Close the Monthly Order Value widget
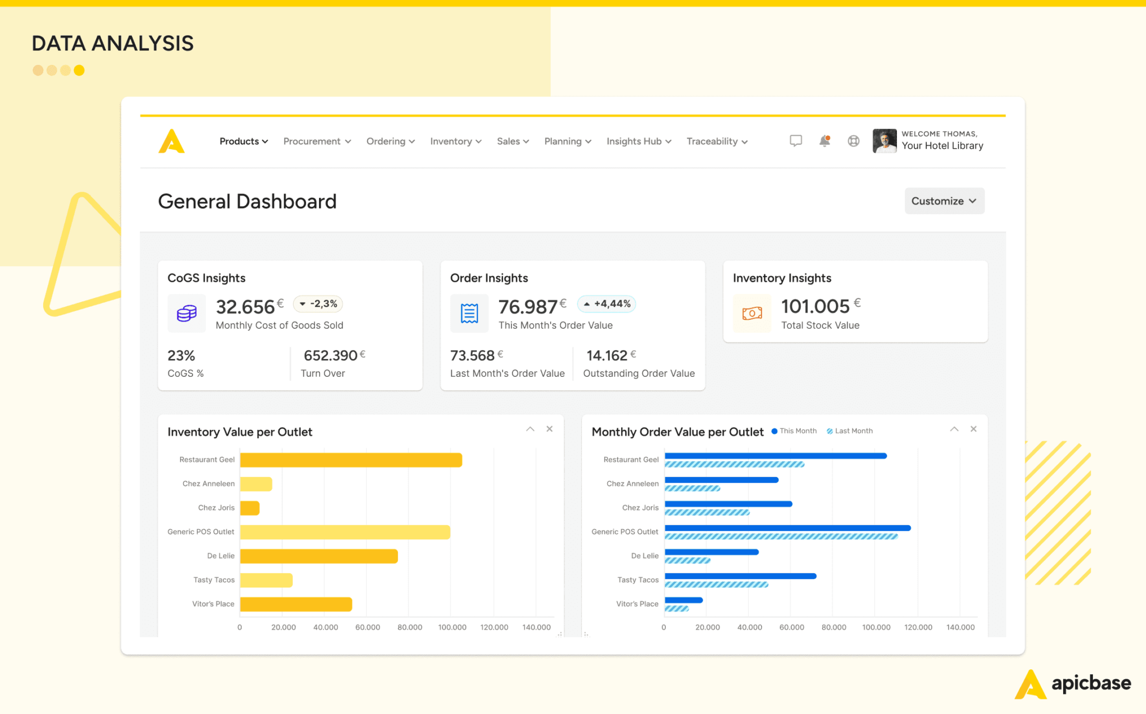1146x714 pixels. click(x=974, y=429)
